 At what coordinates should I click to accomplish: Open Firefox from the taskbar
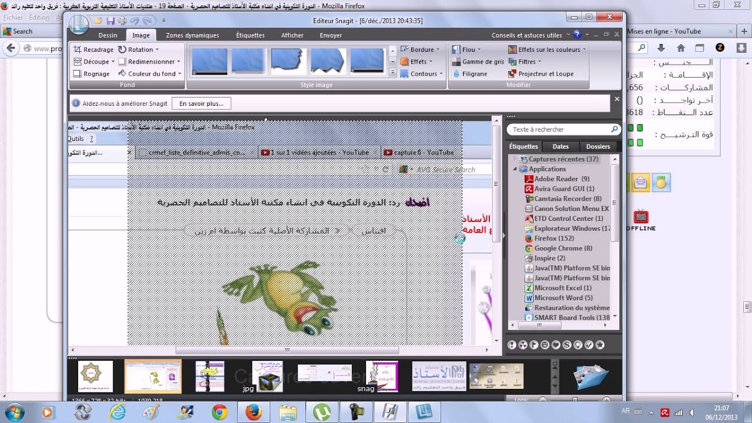(253, 412)
